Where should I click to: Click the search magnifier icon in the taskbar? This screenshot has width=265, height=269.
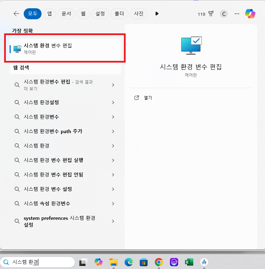point(6,262)
